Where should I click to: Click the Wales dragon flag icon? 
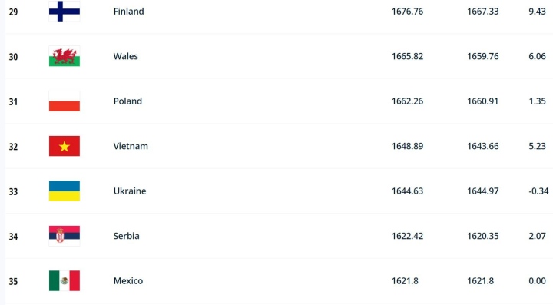pyautogui.click(x=65, y=56)
